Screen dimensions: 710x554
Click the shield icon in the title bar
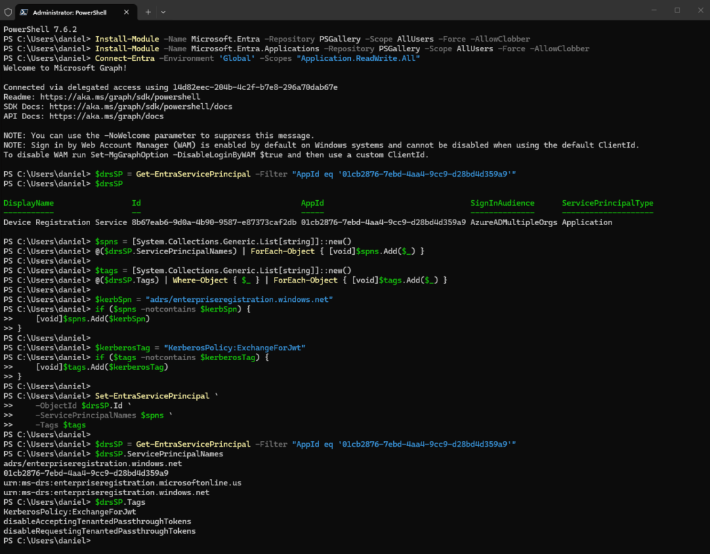click(8, 12)
